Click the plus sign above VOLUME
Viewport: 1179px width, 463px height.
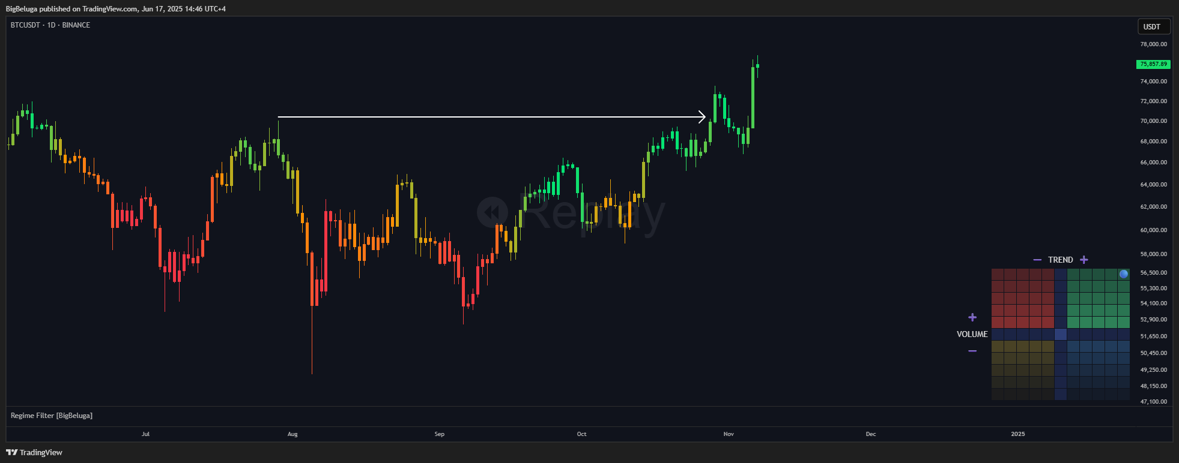point(972,317)
